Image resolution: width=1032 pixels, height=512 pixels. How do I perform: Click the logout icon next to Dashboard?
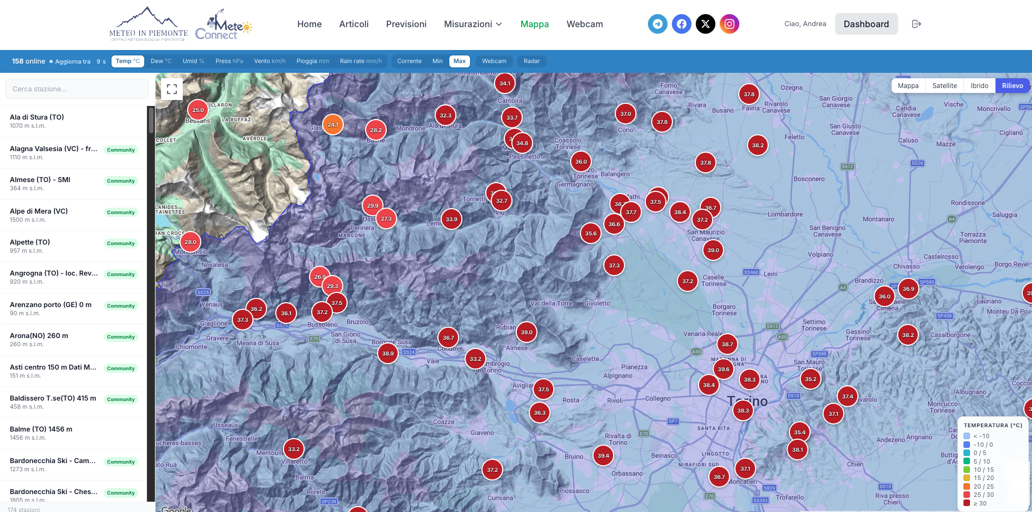(x=917, y=24)
